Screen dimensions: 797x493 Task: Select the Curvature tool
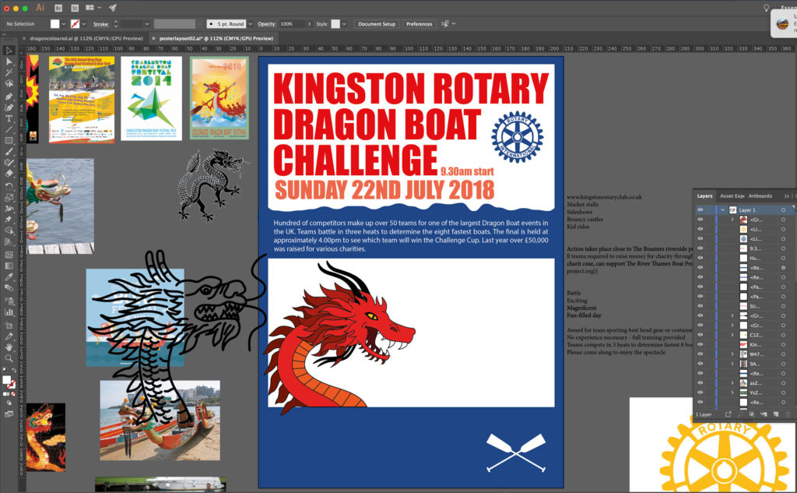(x=9, y=107)
